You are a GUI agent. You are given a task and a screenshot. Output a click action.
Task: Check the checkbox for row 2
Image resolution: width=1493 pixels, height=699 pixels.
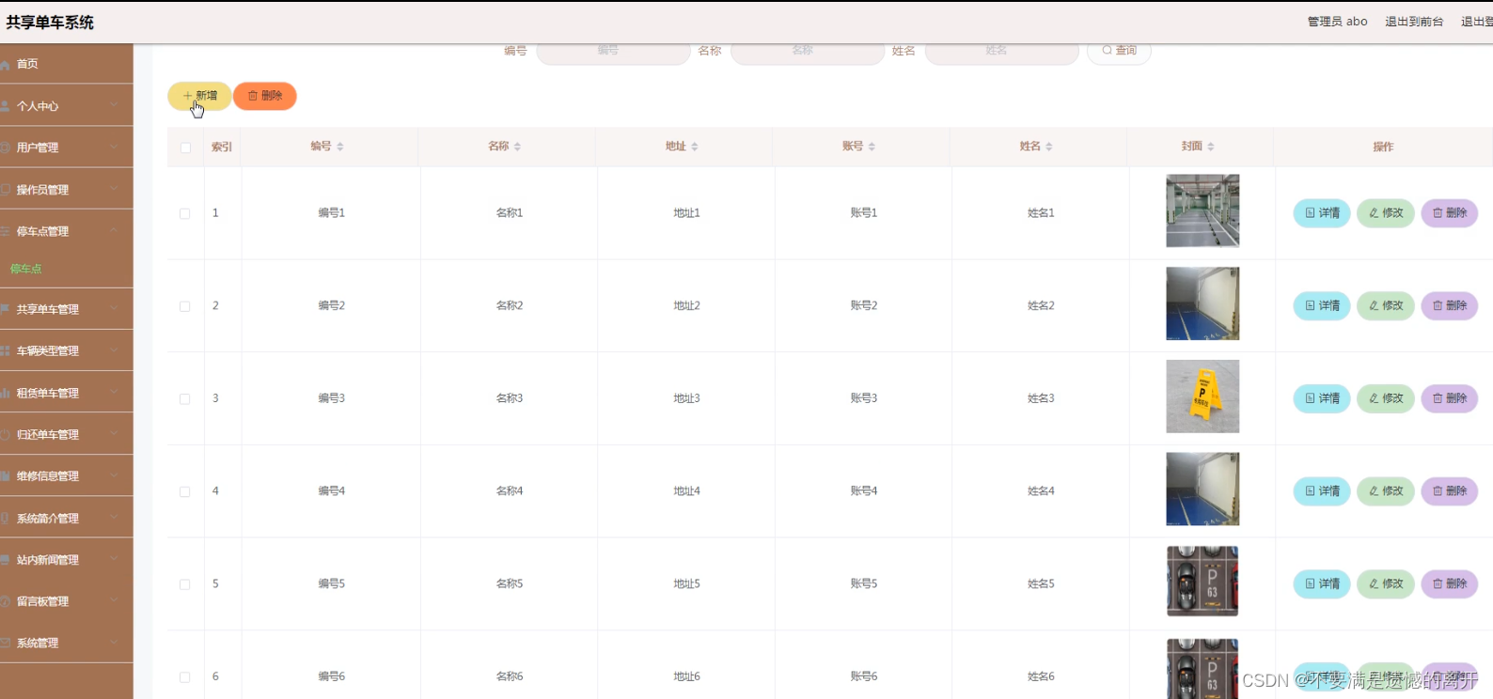pyautogui.click(x=185, y=306)
